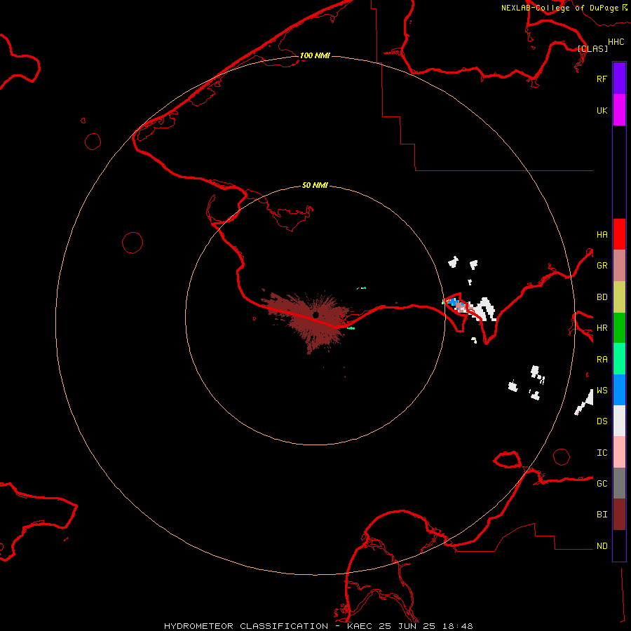
Task: Click the "DS" legend label
Action: [x=602, y=421]
